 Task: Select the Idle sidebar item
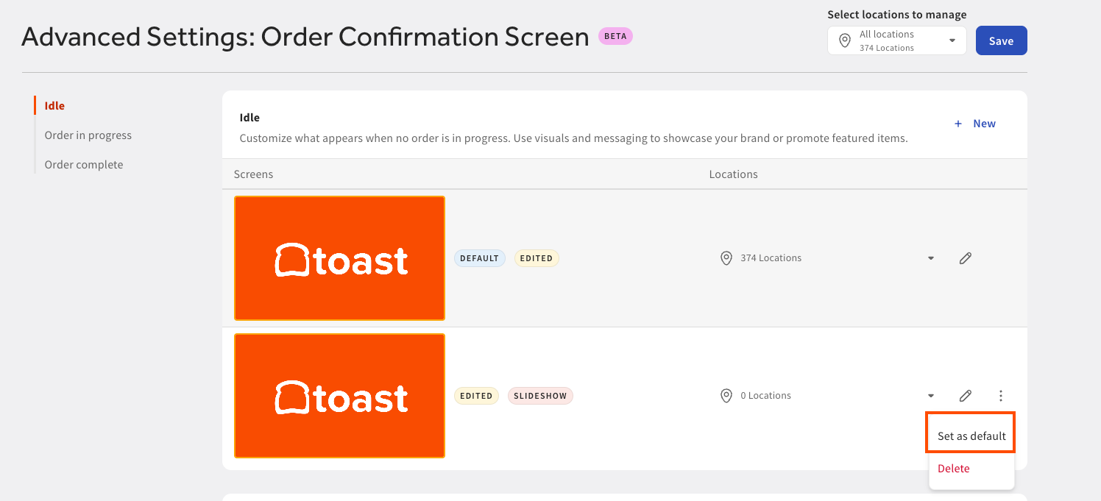tap(54, 106)
